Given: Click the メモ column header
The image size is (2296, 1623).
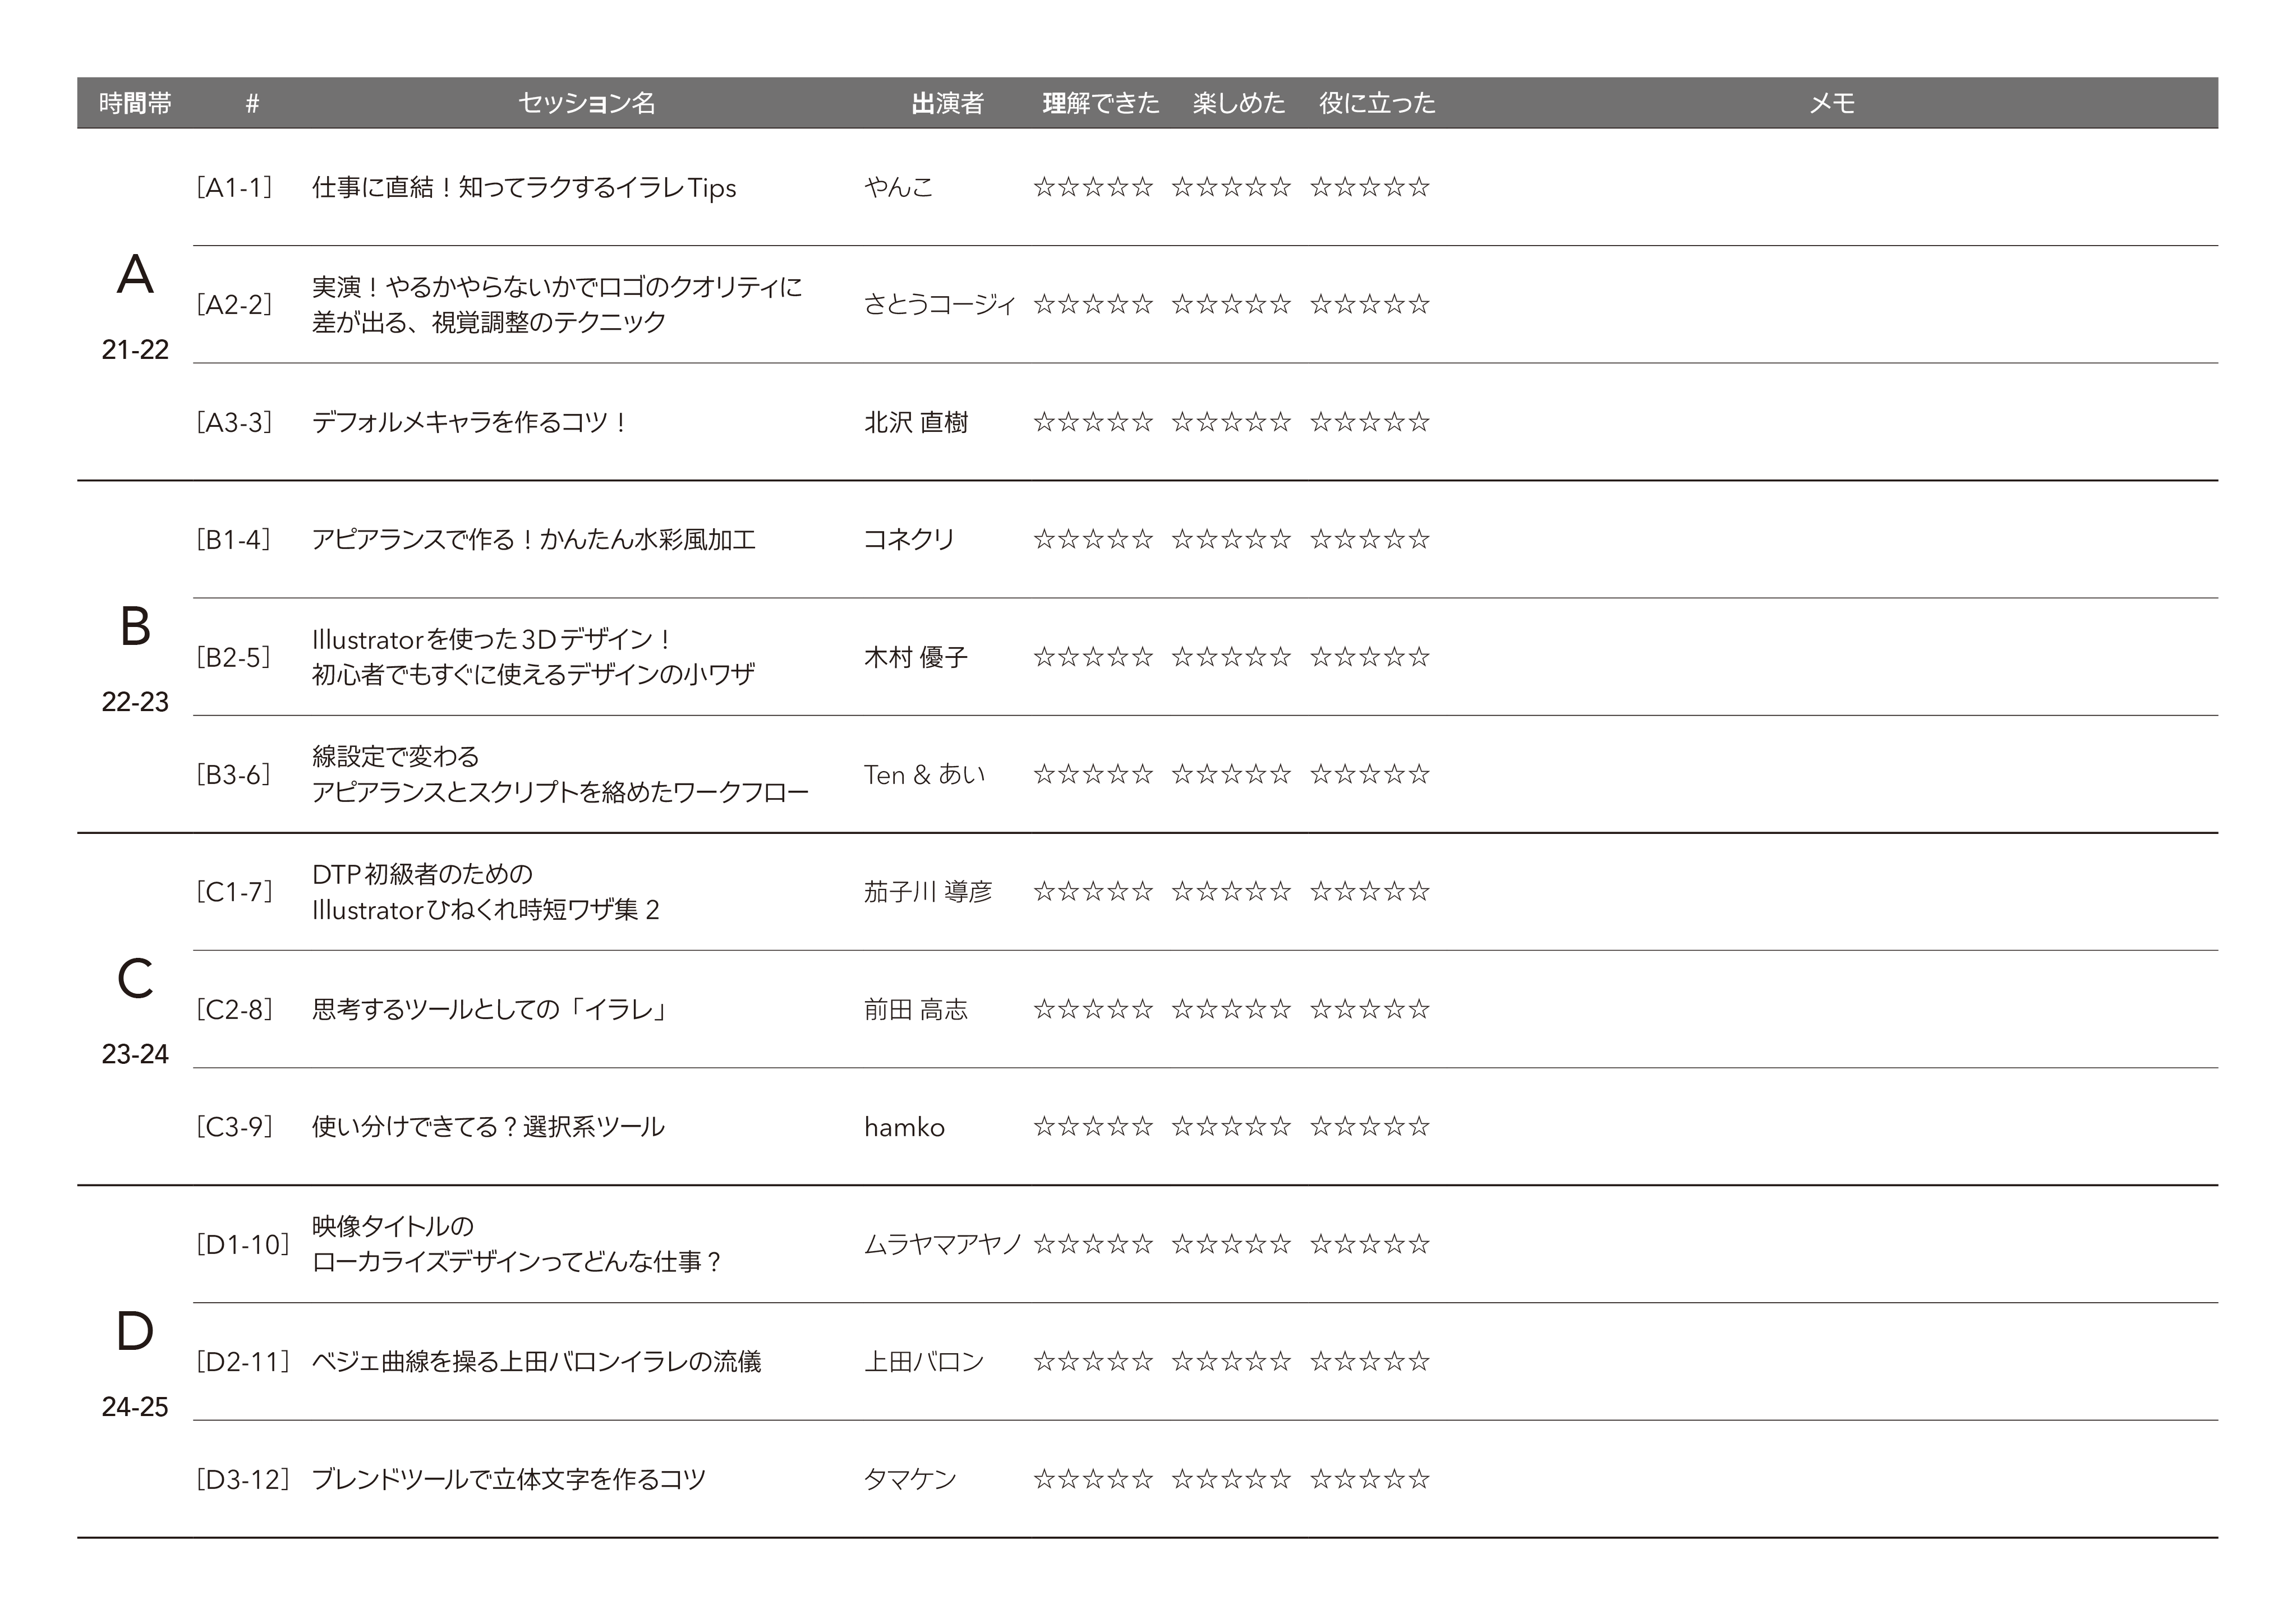Looking at the screenshot, I should [x=1832, y=103].
